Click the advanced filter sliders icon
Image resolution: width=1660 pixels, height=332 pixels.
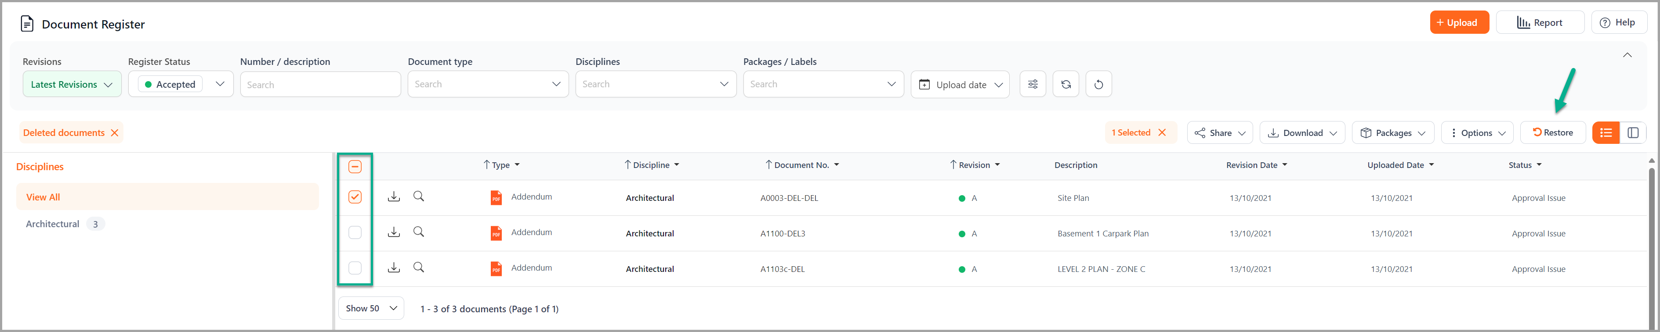1033,84
